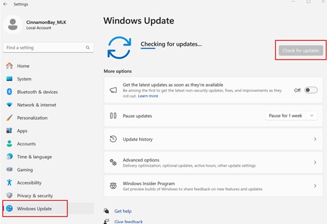The image size is (327, 224).
Task: Open the Home settings page
Action: click(x=48, y=66)
